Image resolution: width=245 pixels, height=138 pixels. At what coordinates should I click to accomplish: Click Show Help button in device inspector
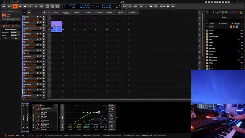click(x=11, y=20)
